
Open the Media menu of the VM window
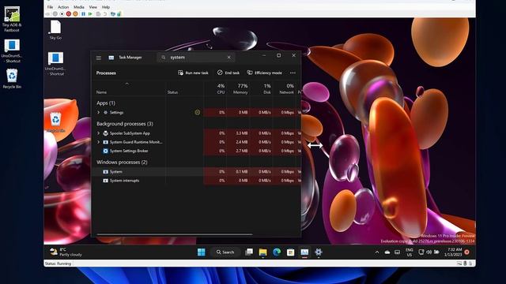79,7
